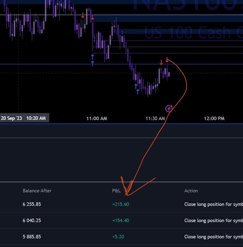Click Action text in the +5.20 row
This screenshot has height=247, width=243.
(214, 237)
